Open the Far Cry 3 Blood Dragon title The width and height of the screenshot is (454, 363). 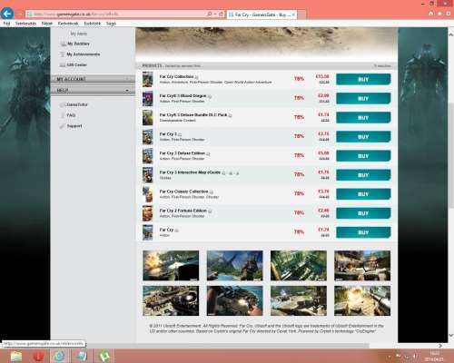click(x=183, y=96)
